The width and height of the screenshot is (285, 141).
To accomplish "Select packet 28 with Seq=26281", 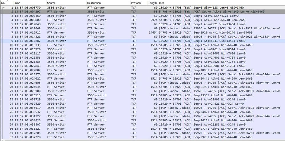I will point(143,120).
